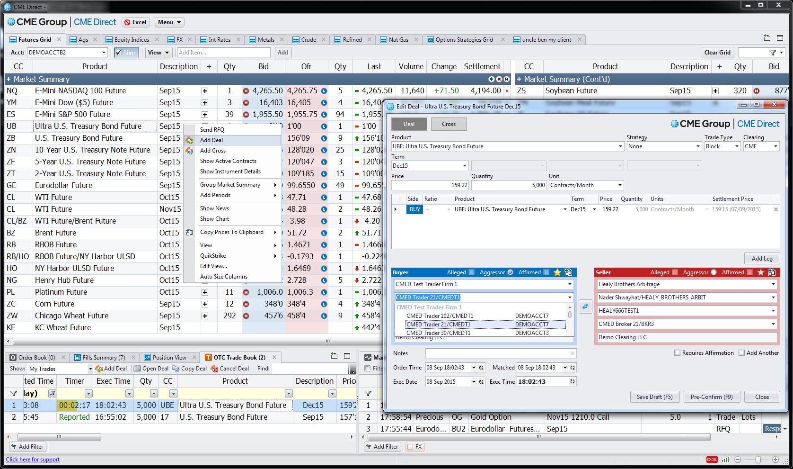Check the Requires Affirmation checkbox

click(x=677, y=353)
